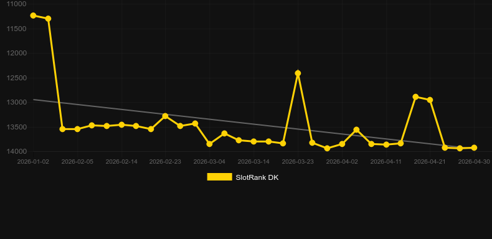
Task: Toggle the SlotRank DK legend label
Action: 257,177
